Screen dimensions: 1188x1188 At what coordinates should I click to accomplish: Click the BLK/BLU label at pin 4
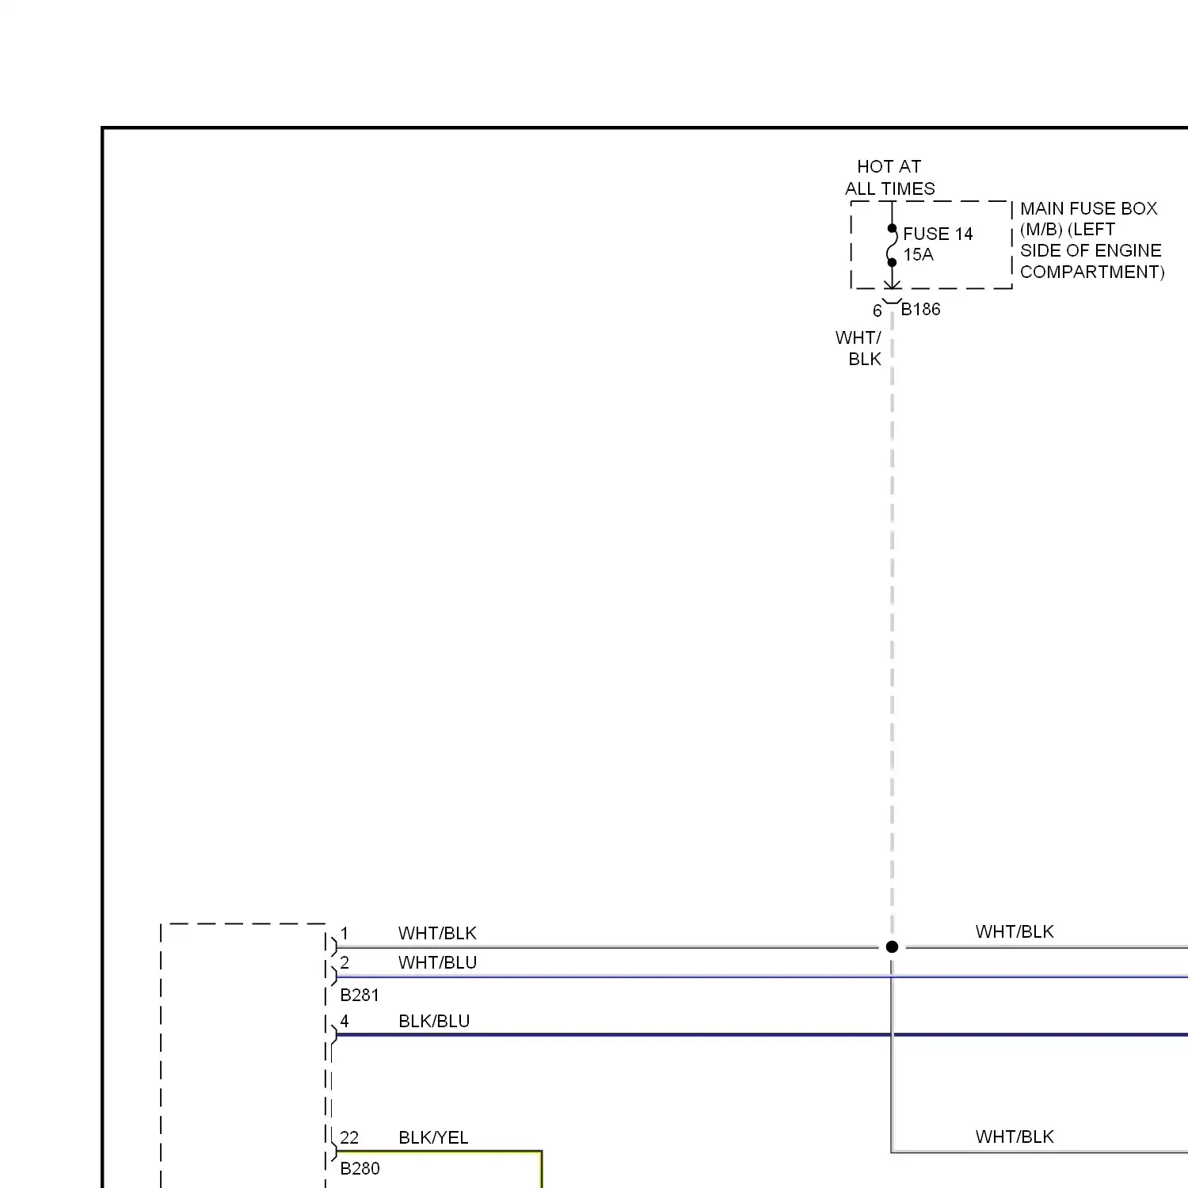434,1021
